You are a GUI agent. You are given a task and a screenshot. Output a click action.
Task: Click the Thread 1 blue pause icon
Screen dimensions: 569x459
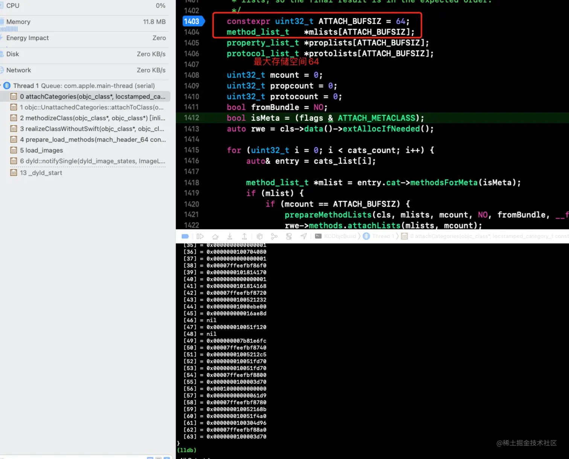pos(7,86)
